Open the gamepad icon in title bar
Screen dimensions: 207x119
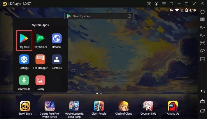(149, 4)
